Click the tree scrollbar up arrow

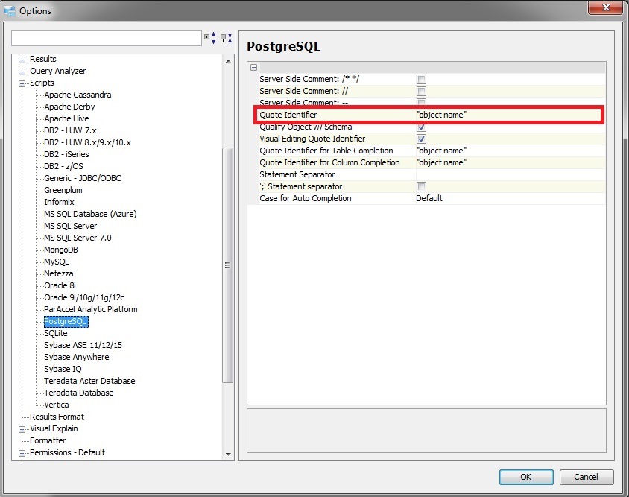pos(228,61)
